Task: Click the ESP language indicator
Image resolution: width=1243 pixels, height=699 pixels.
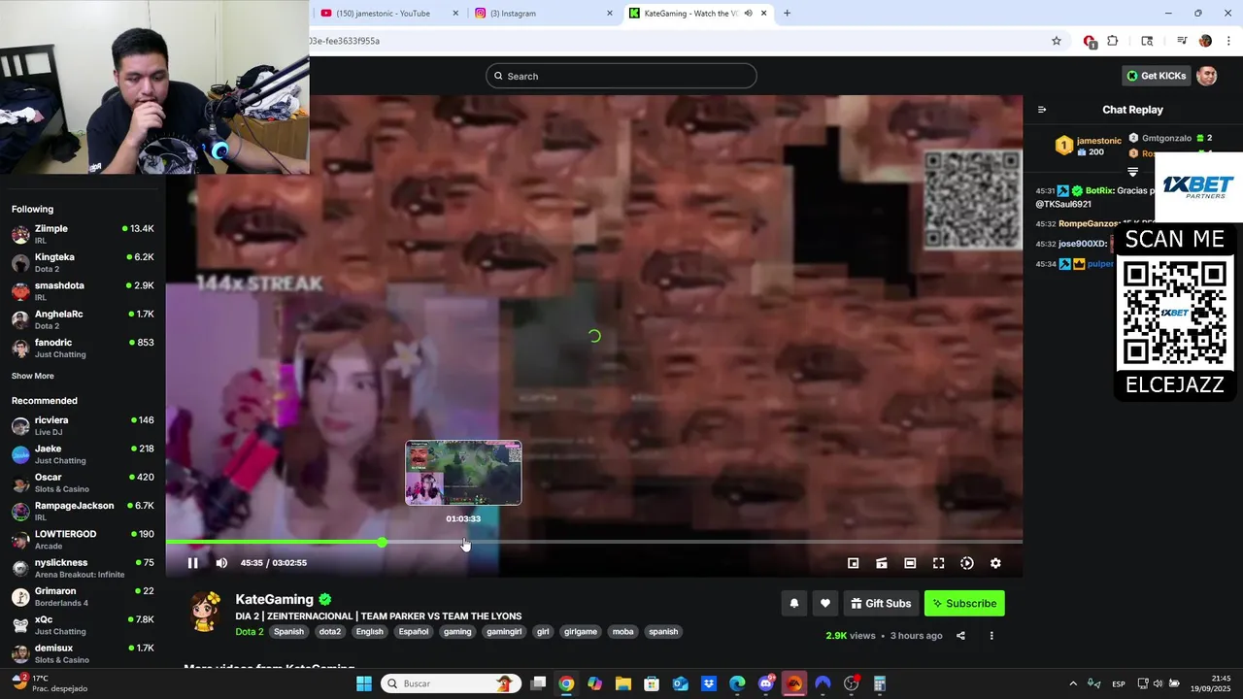Action: (x=1119, y=683)
